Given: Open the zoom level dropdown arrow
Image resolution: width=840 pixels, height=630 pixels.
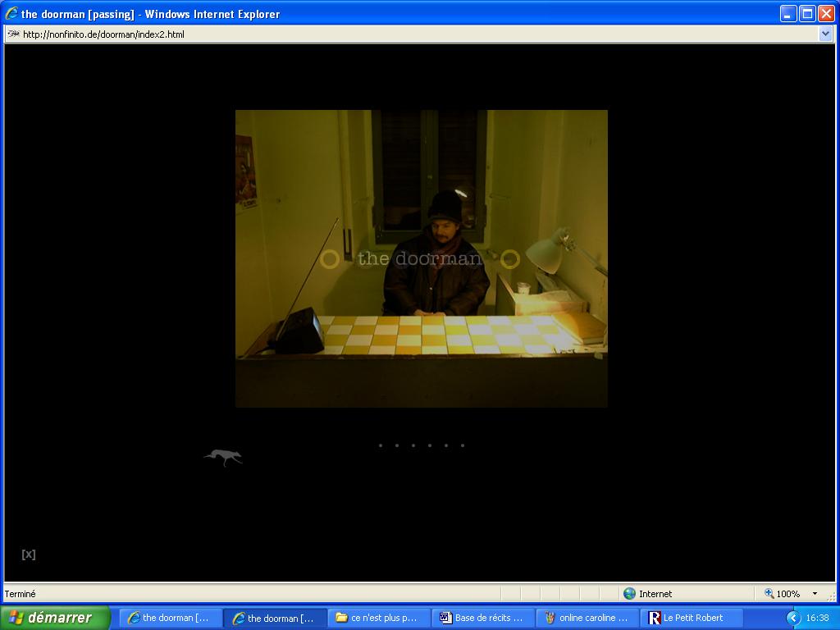Looking at the screenshot, I should [815, 594].
